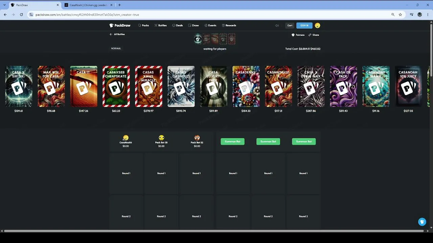Click the browser Back arrow
Image resolution: width=433 pixels, height=243 pixels.
coord(5,15)
